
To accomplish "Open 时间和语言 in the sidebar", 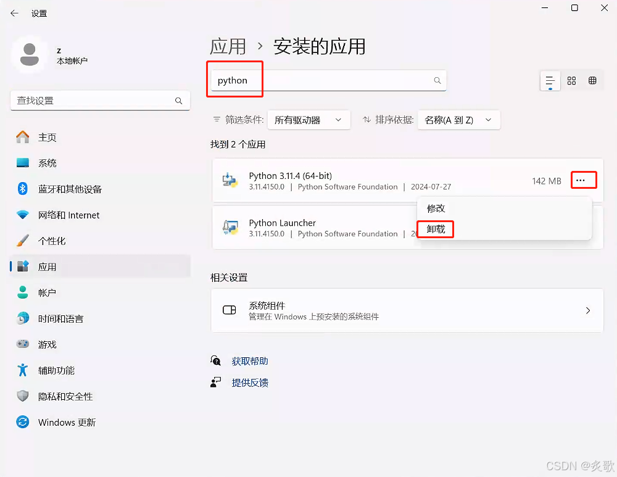I will pos(101,319).
